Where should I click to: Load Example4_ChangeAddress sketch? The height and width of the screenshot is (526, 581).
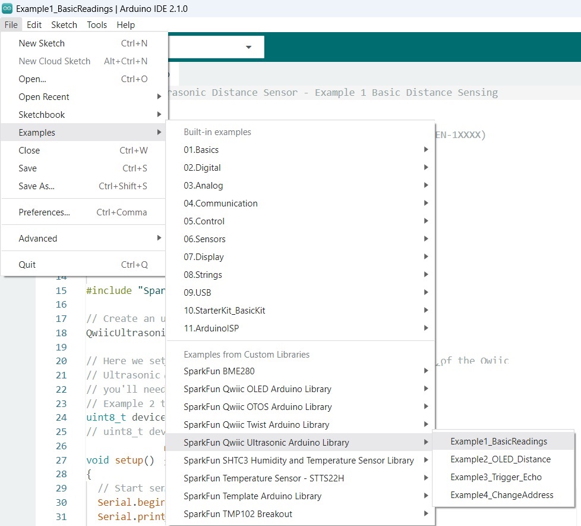(x=503, y=495)
